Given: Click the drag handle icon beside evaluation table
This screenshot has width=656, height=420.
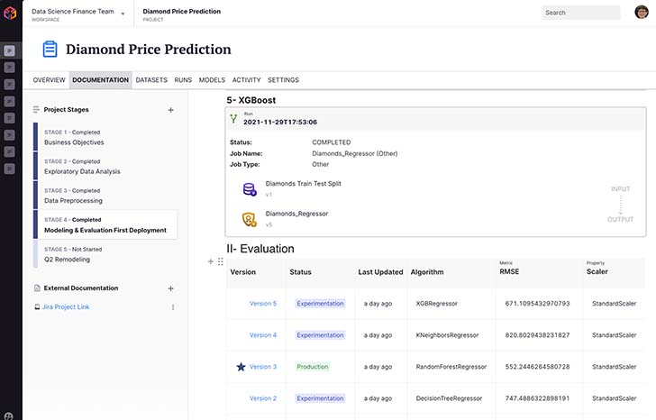Looking at the screenshot, I should point(220,261).
